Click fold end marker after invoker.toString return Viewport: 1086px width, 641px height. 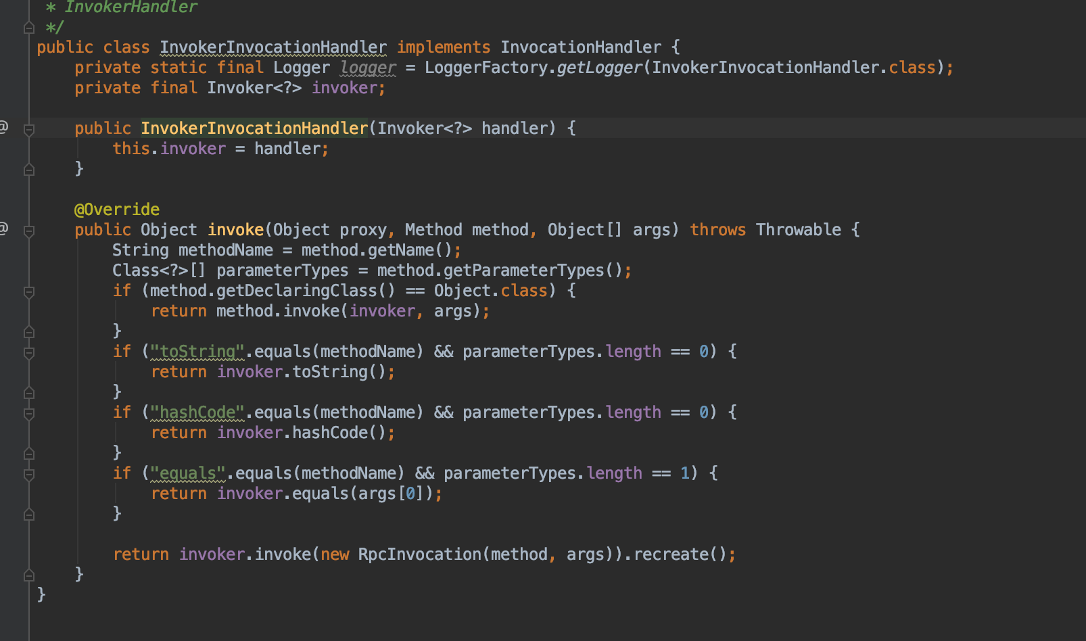point(29,392)
